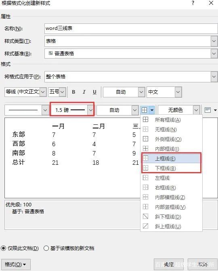The height and width of the screenshot is (271, 218).
Task: Toggle Italic formatting button
Action: (84, 92)
